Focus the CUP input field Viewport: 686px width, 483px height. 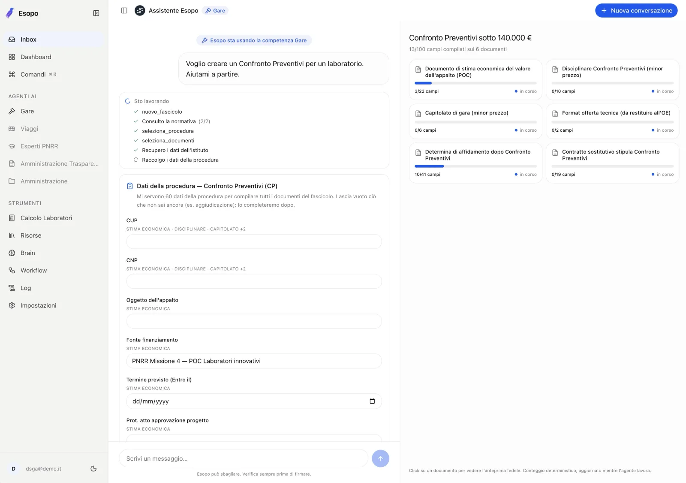[x=254, y=241]
